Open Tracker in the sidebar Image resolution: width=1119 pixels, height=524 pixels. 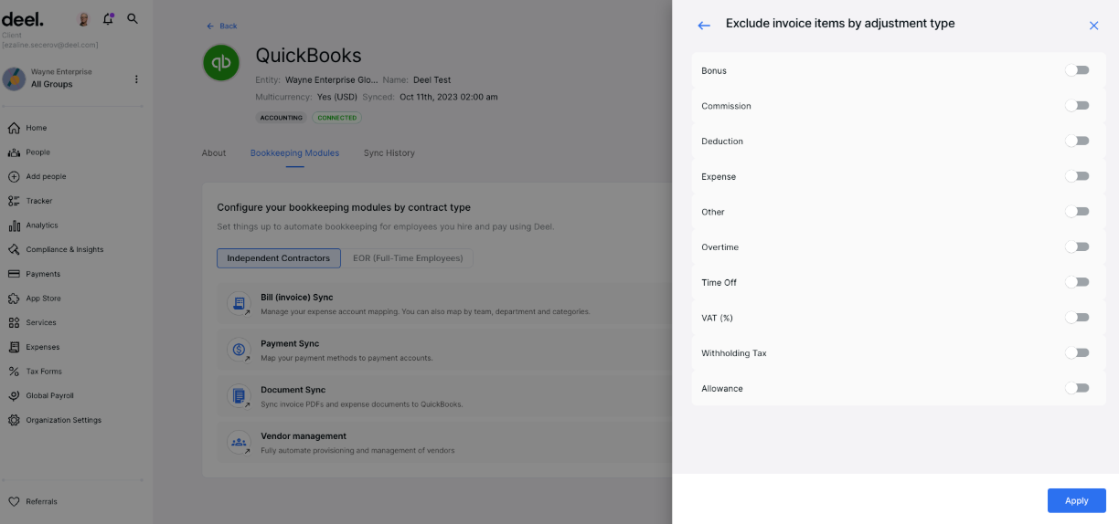39,201
